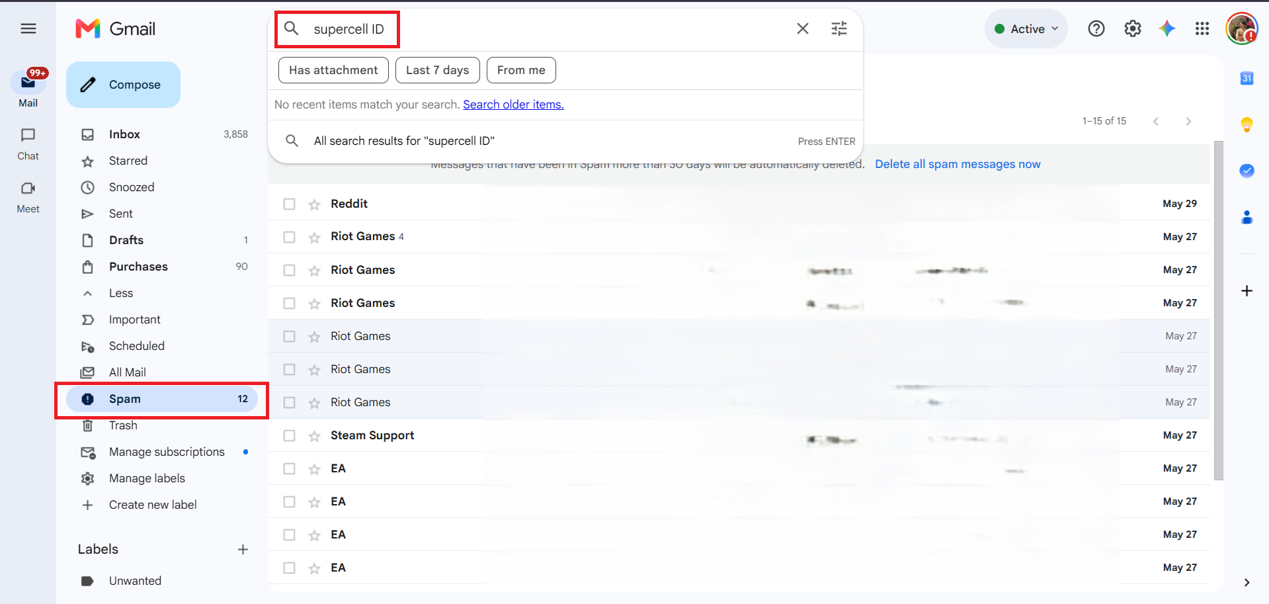Open Manage labels

tap(161, 478)
